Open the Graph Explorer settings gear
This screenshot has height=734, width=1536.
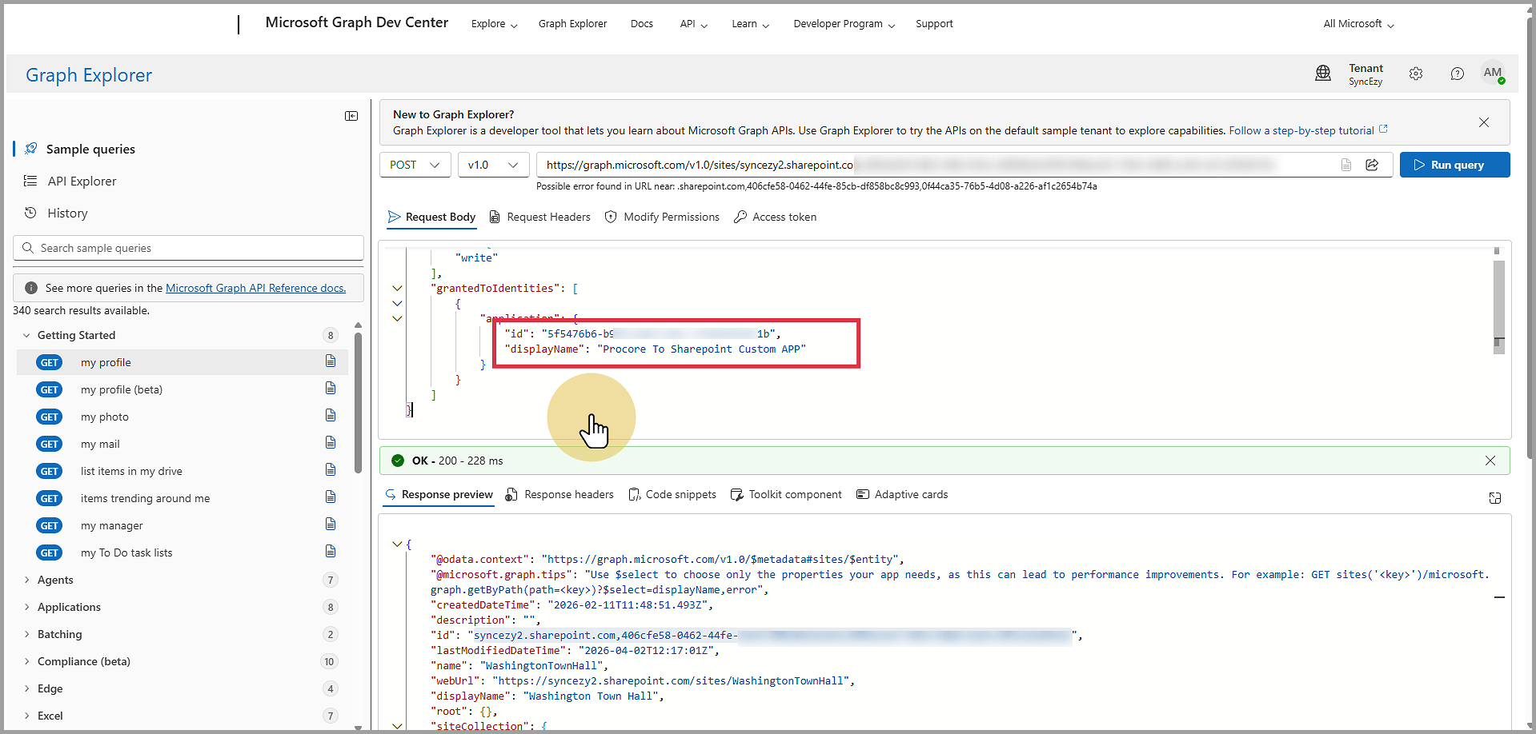(x=1416, y=73)
